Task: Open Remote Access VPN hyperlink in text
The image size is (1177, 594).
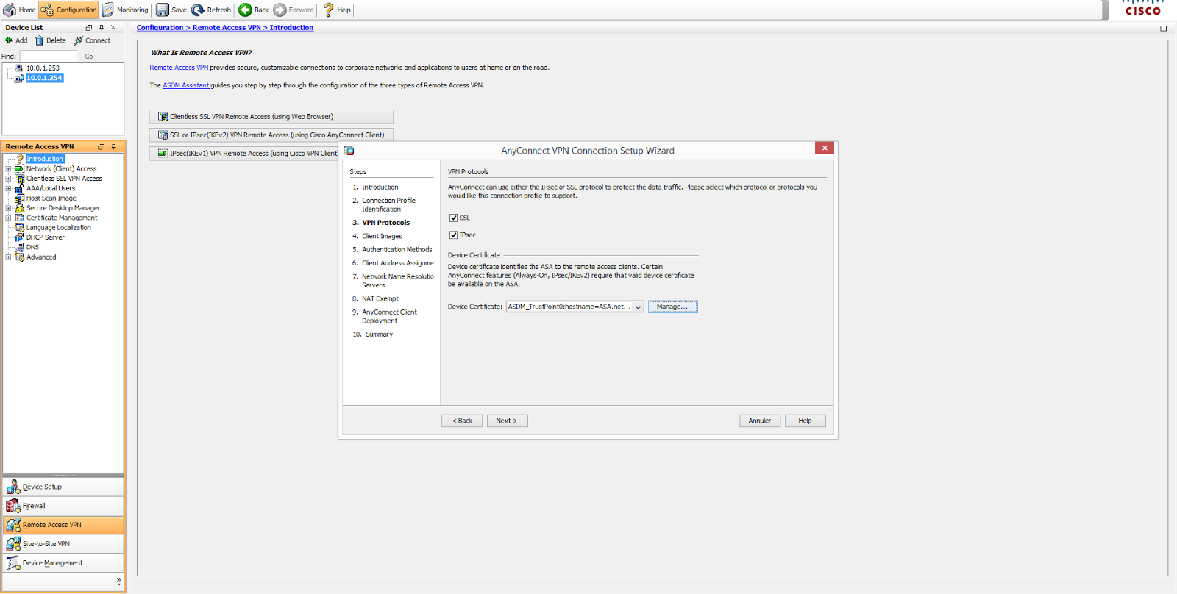Action: pyautogui.click(x=179, y=68)
